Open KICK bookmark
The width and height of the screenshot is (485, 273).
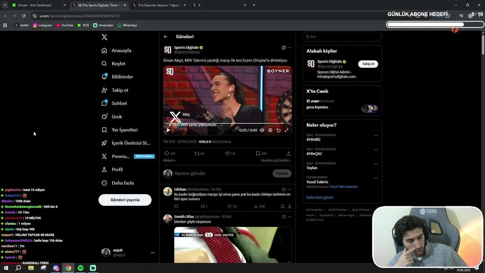coord(83,25)
